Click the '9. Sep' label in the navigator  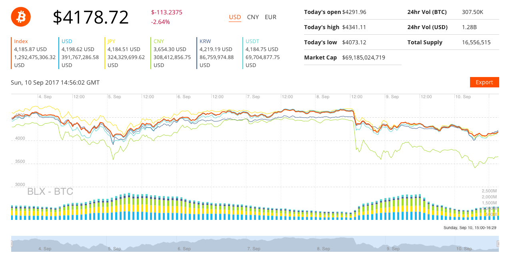[392, 249]
